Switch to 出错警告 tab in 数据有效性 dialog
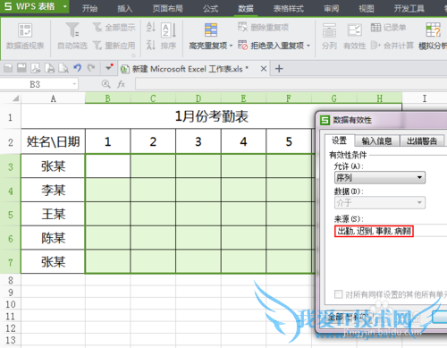Image resolution: width=447 pixels, height=348 pixels. (x=422, y=140)
